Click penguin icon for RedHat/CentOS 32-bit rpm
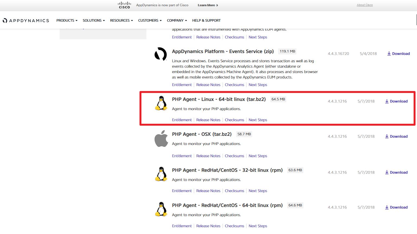 click(161, 174)
